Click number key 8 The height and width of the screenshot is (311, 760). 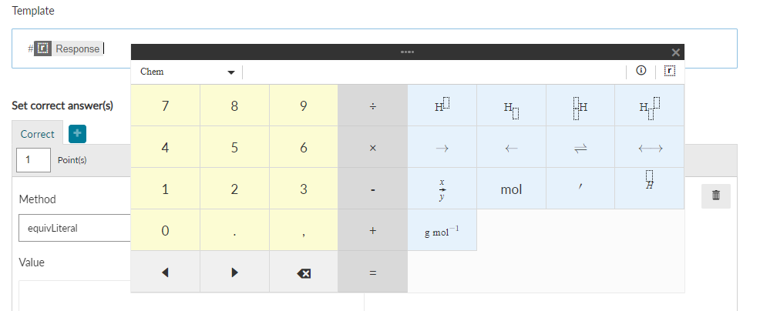click(234, 105)
